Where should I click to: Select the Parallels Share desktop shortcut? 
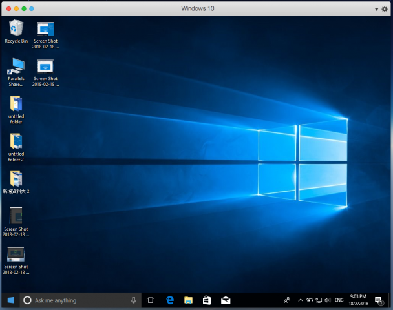click(16, 72)
